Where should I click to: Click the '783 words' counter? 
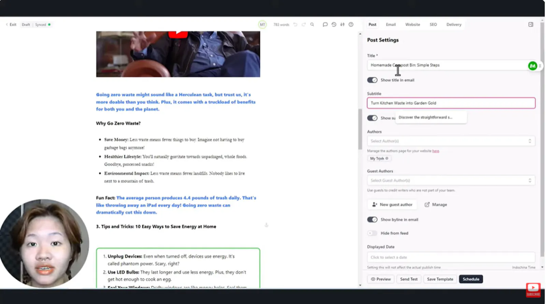click(x=281, y=25)
